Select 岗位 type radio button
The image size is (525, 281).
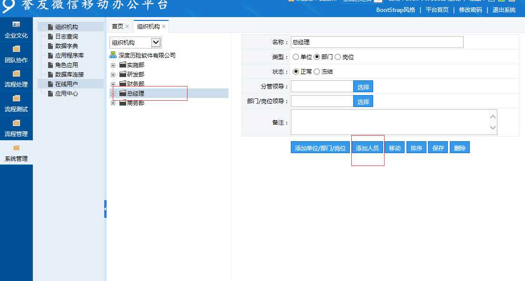[337, 57]
